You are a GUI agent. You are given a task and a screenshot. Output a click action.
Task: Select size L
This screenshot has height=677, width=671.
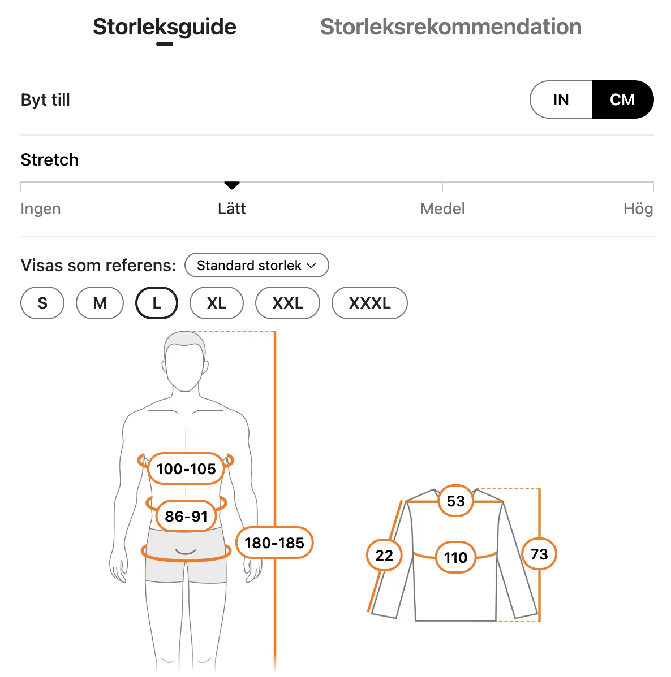coord(157,303)
